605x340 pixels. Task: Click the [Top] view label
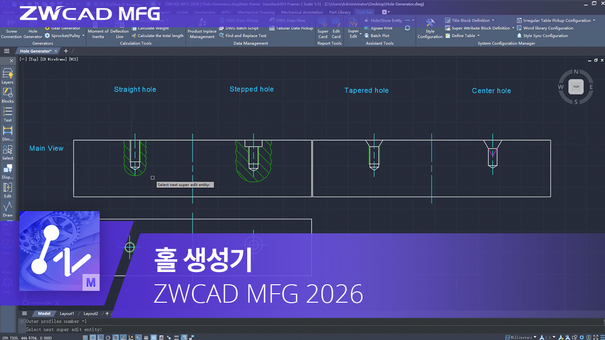pos(33,59)
